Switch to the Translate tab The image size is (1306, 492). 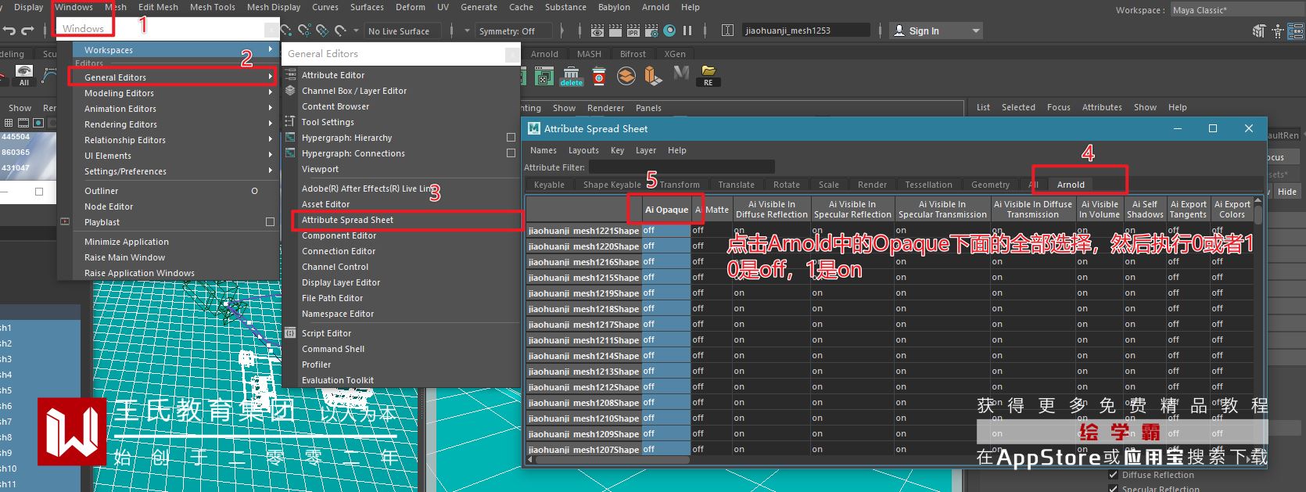coord(736,185)
